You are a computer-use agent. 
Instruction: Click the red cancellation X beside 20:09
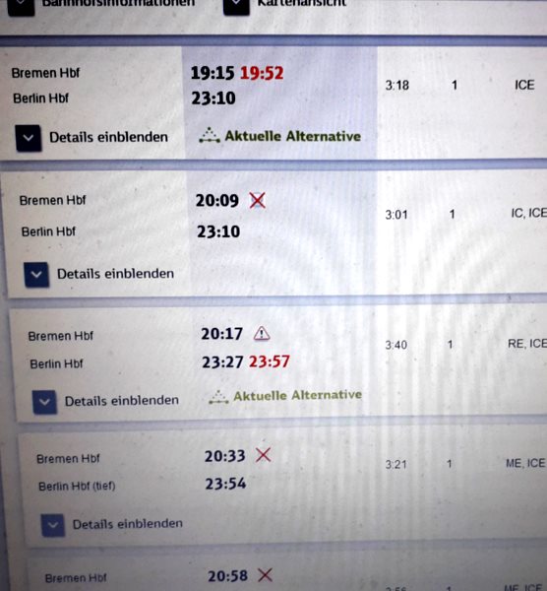(x=258, y=200)
